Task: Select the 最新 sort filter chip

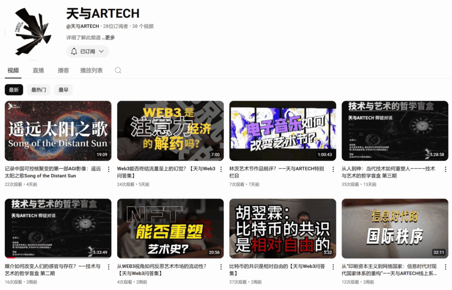Action: pyautogui.click(x=14, y=90)
